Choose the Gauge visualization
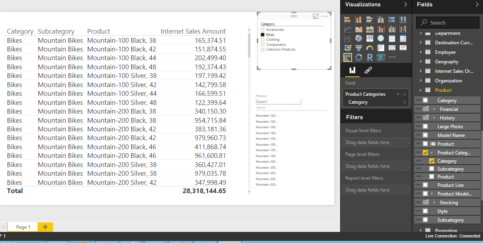This screenshot has height=243, width=483. [370, 48]
